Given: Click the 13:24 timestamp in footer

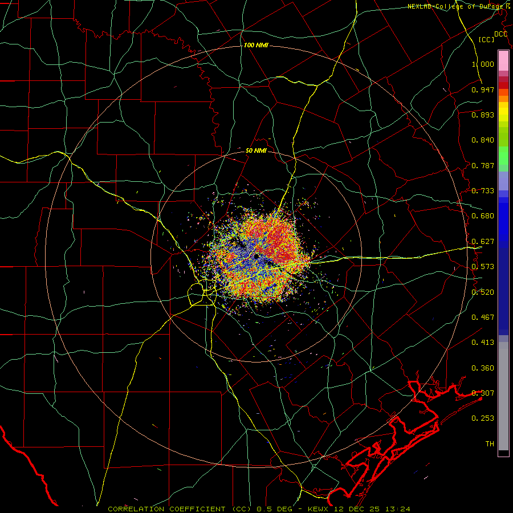Looking at the screenshot, I should point(398,509).
